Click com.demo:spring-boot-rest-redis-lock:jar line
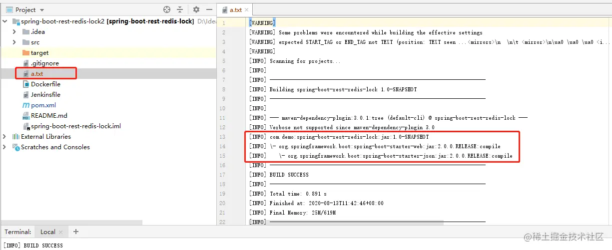 (x=339, y=137)
